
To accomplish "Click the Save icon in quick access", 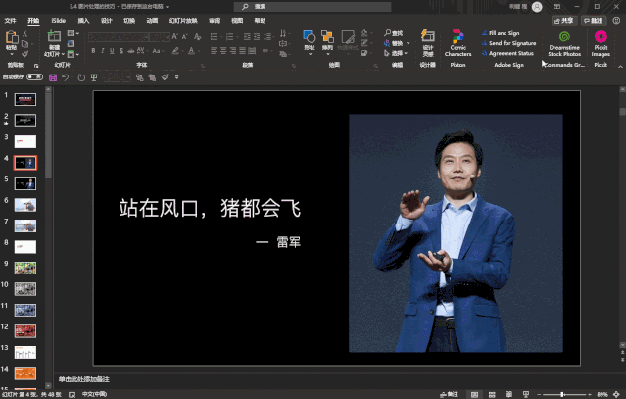I will tap(53, 77).
